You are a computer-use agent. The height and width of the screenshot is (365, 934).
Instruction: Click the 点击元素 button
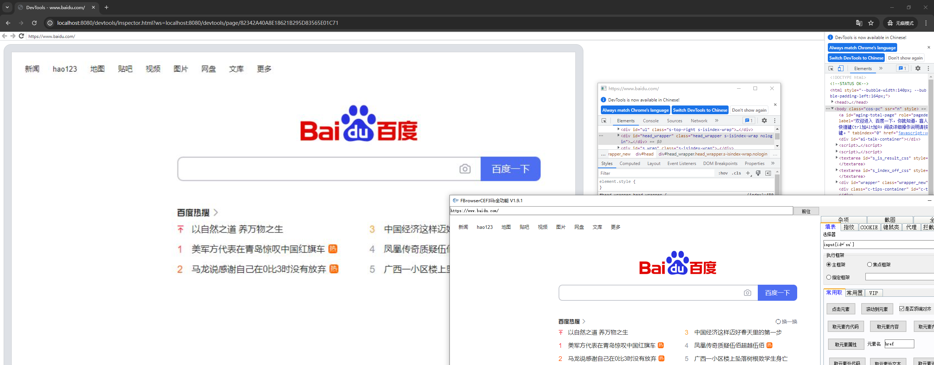pos(841,309)
